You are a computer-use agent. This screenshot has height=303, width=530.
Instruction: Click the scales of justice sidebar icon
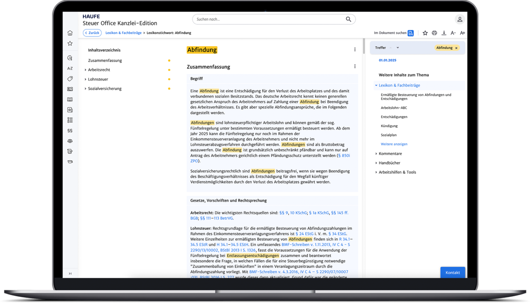coord(70,141)
